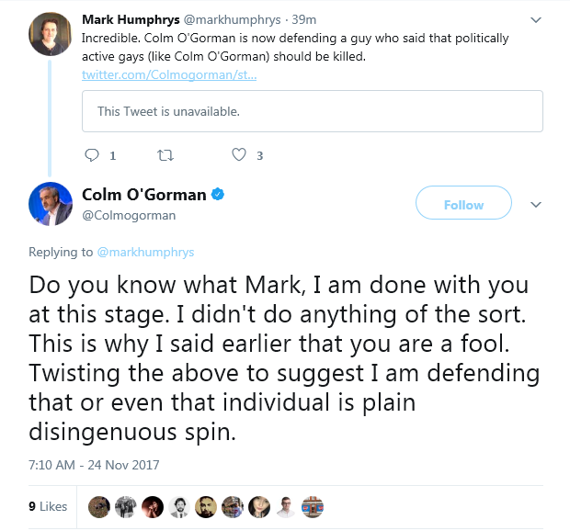The image size is (570, 531).
Task: Open the twitter.com/Colmogorman link
Action: pyautogui.click(x=169, y=74)
